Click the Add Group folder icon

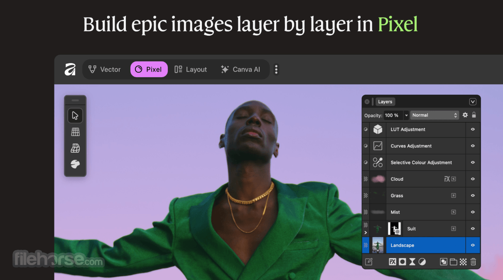click(x=454, y=262)
